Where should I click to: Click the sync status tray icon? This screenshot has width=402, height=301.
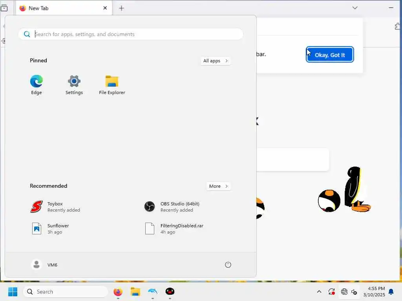331,292
